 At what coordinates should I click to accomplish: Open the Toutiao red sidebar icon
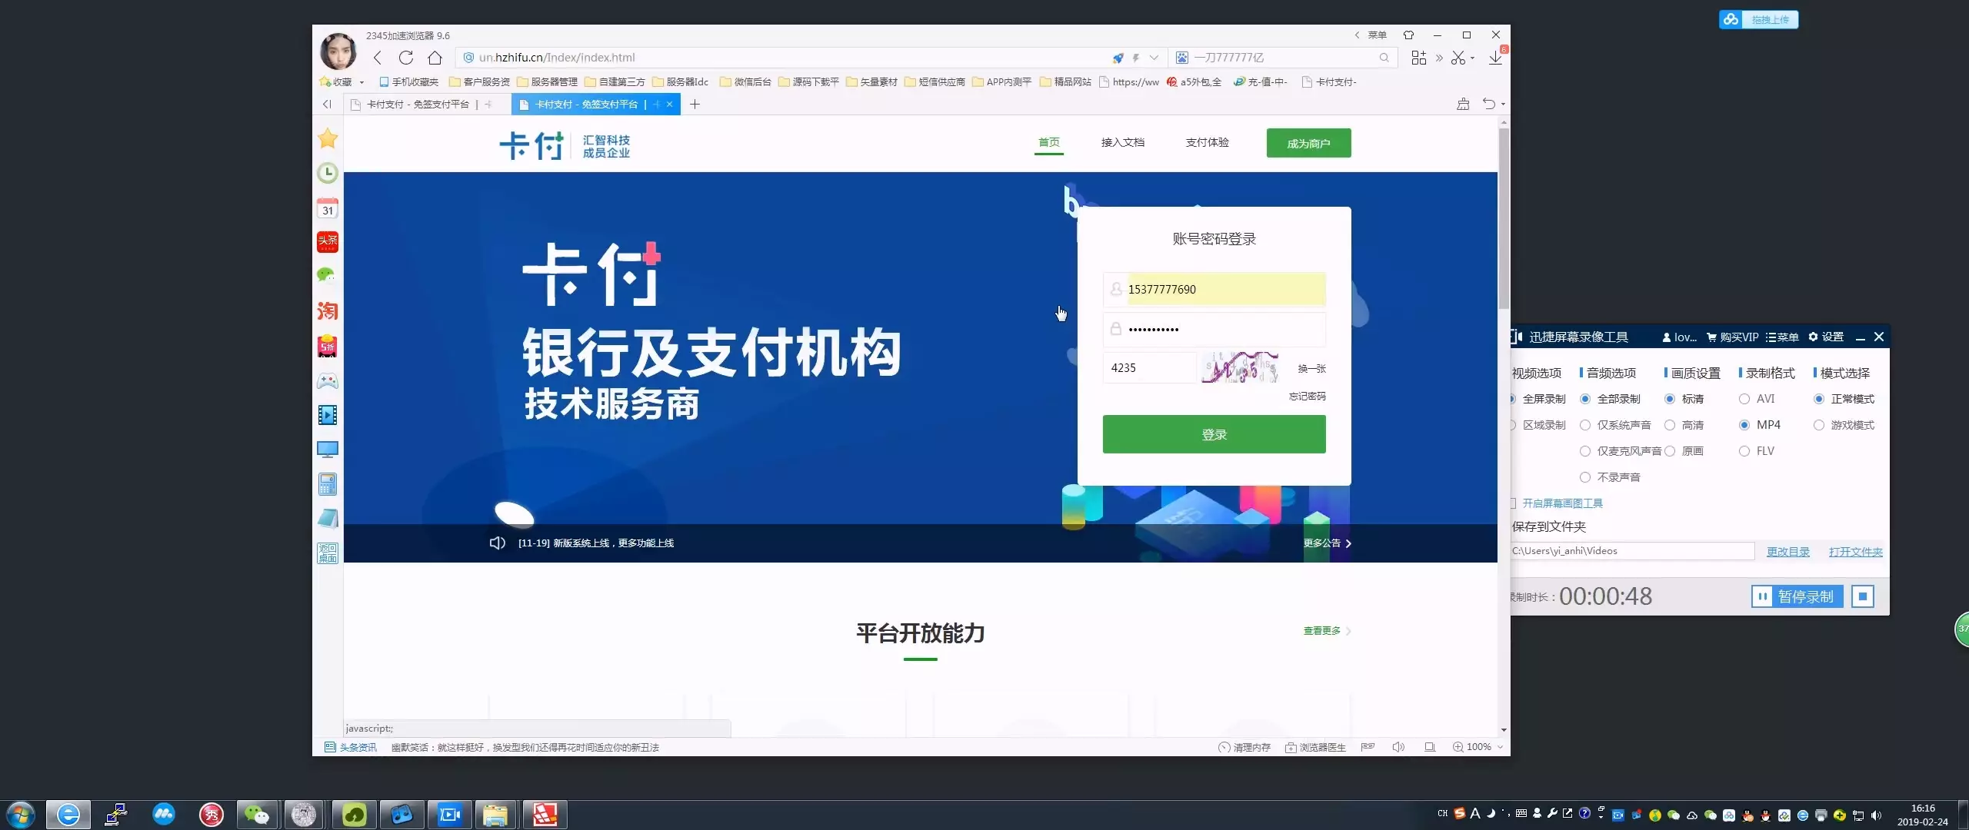328,242
